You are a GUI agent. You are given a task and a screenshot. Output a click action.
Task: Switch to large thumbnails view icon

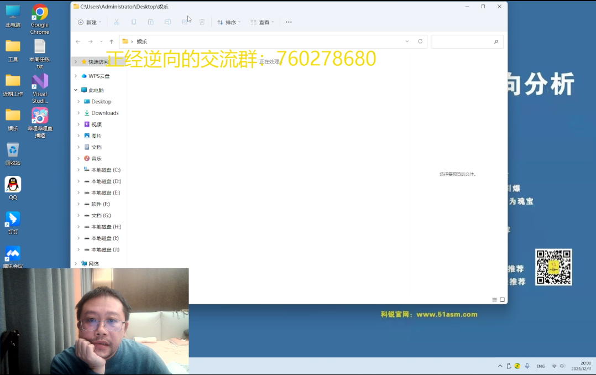click(503, 300)
